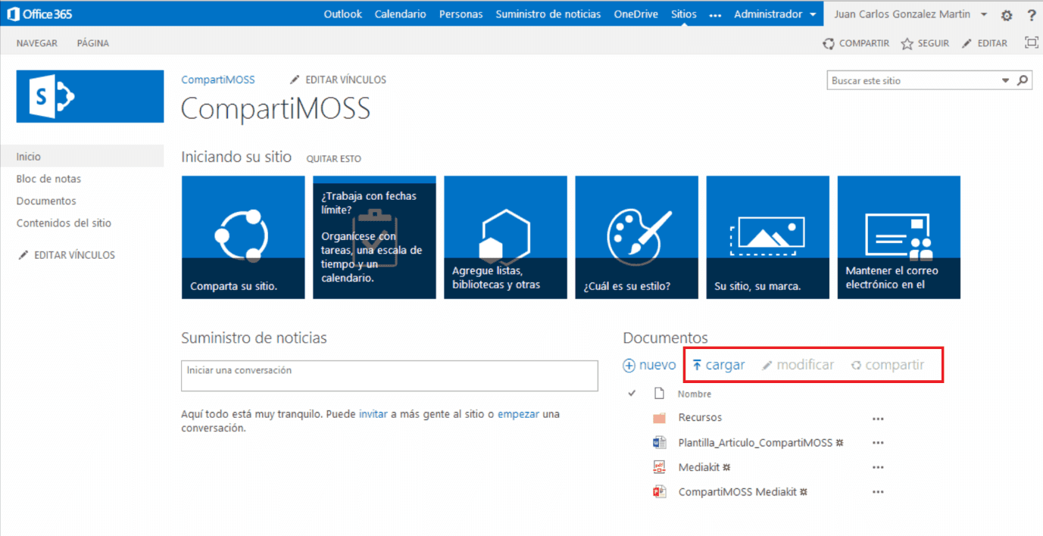The image size is (1043, 536).
Task: Open the CompartiMOSS Mediakit presentation
Action: tap(737, 492)
